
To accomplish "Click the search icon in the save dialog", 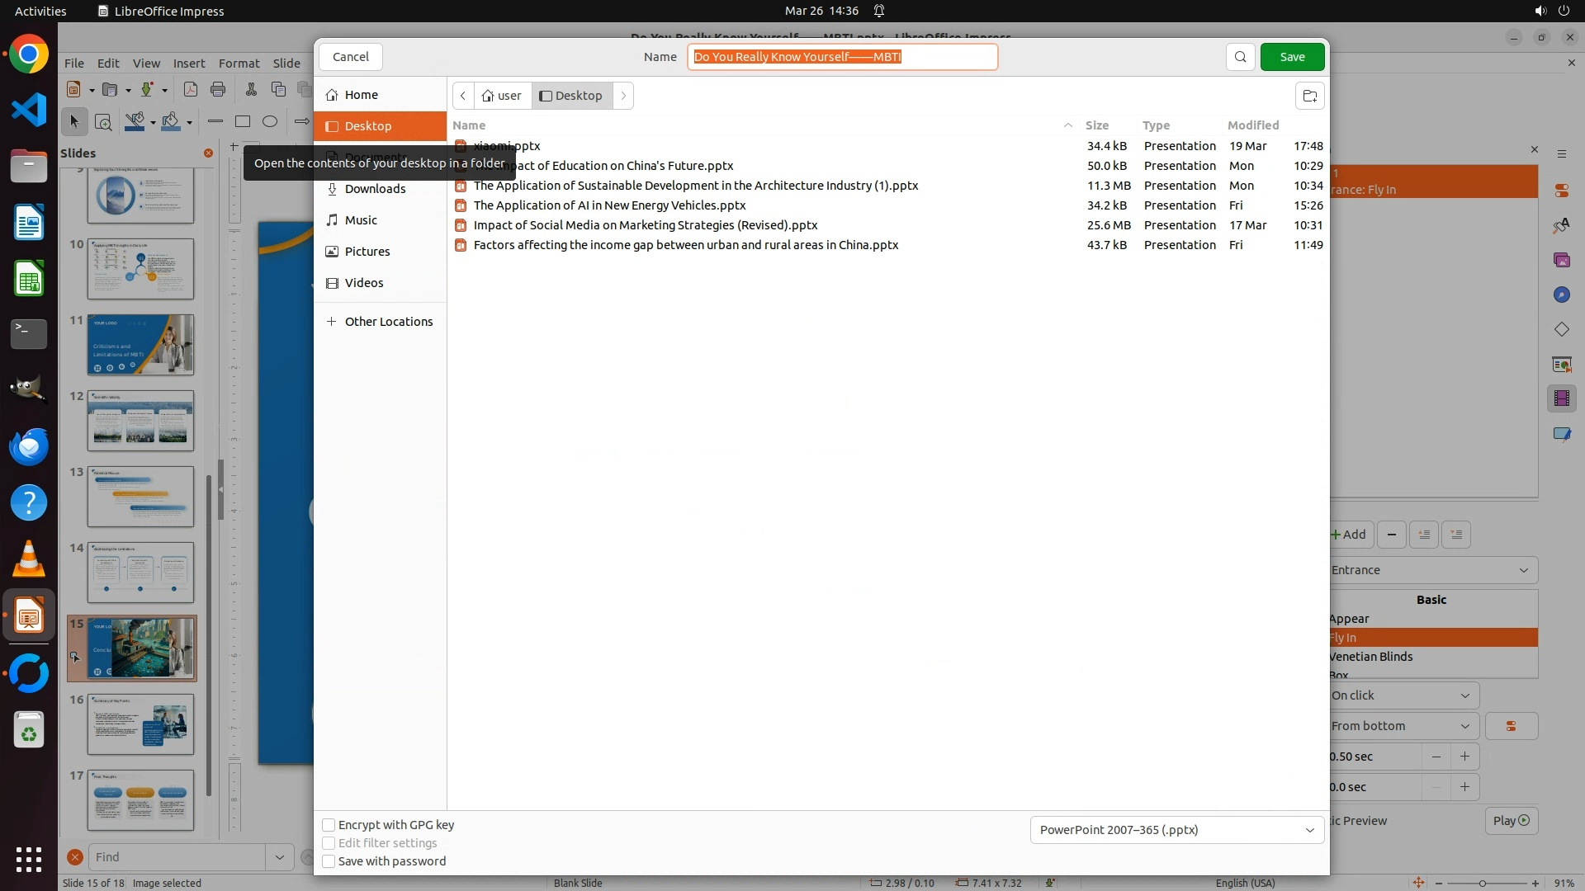I will tap(1240, 57).
